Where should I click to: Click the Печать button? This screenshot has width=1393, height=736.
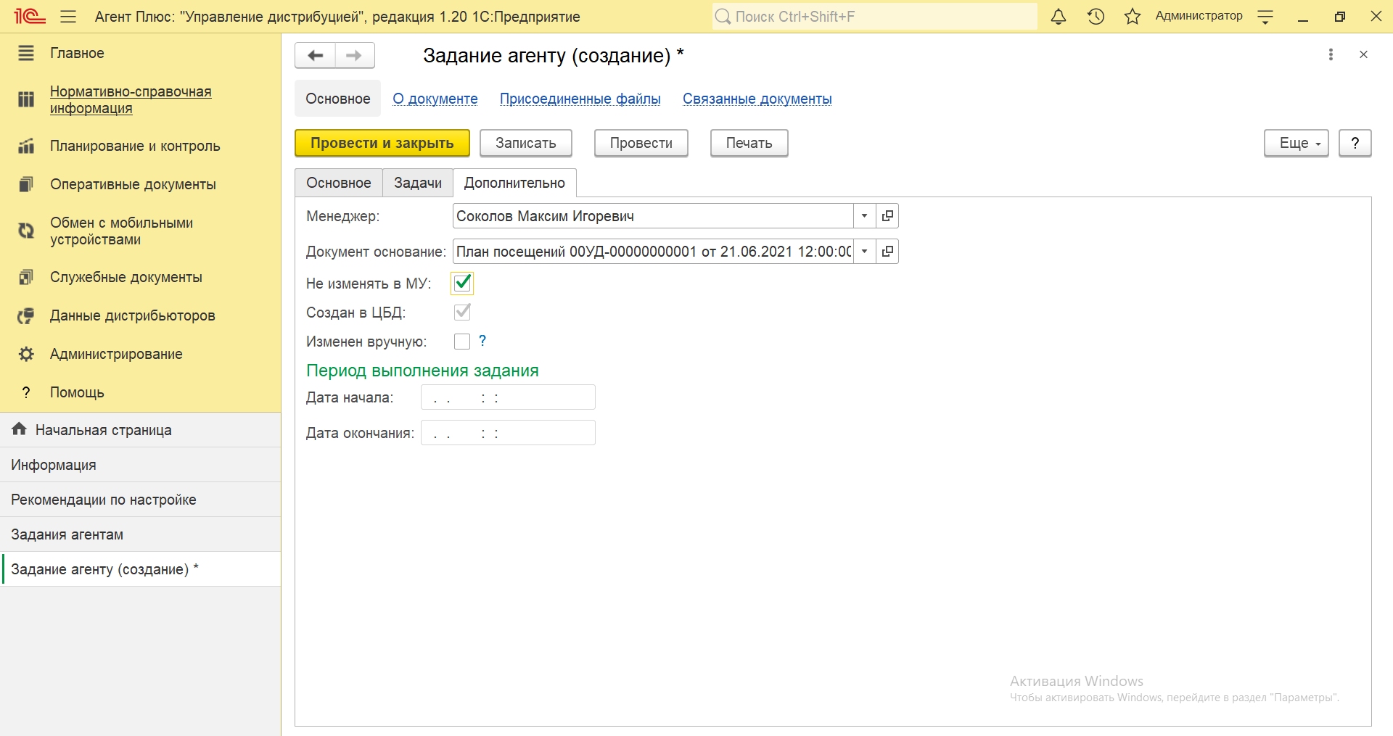pos(749,143)
